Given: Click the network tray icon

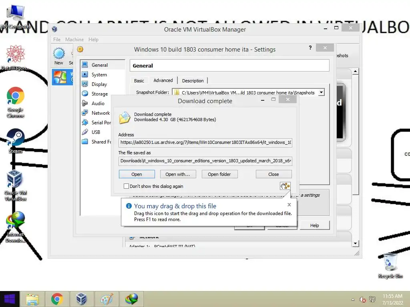Looking at the screenshot, I should click(372, 299).
